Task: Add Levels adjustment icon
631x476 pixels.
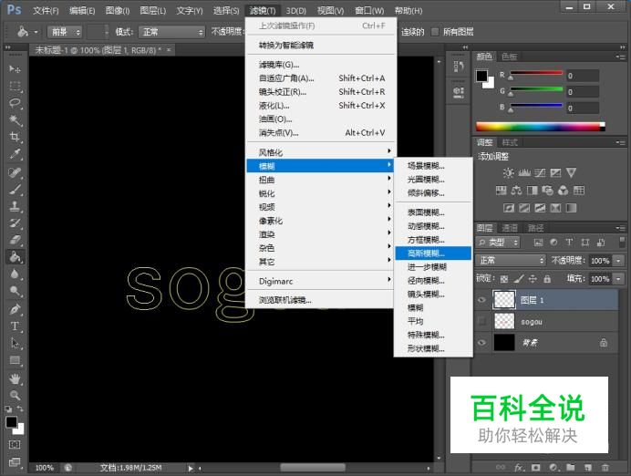Action: 524,173
